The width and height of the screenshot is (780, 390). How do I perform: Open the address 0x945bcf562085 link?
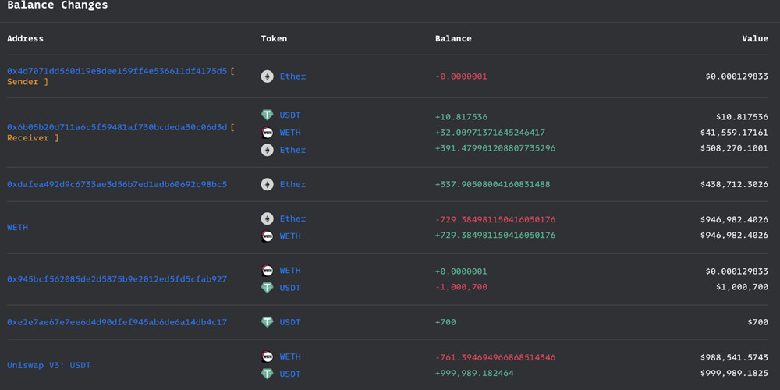117,279
